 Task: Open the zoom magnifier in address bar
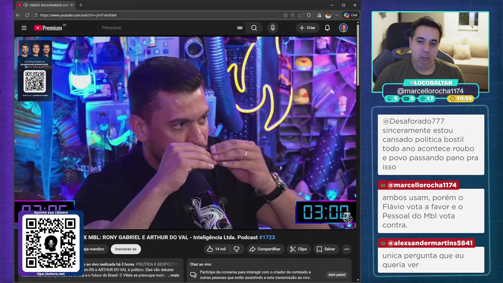point(293,15)
